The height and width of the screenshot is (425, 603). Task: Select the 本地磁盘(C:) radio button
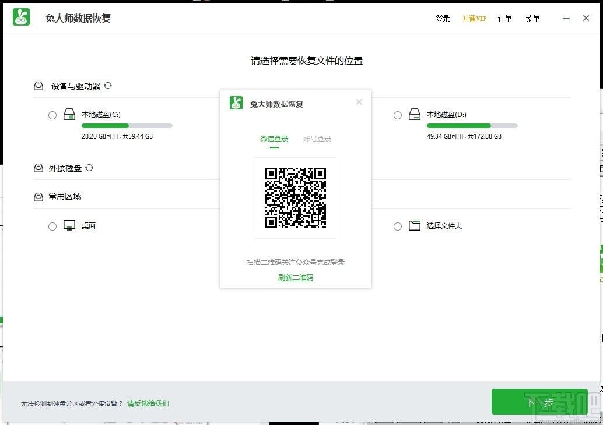pos(52,115)
